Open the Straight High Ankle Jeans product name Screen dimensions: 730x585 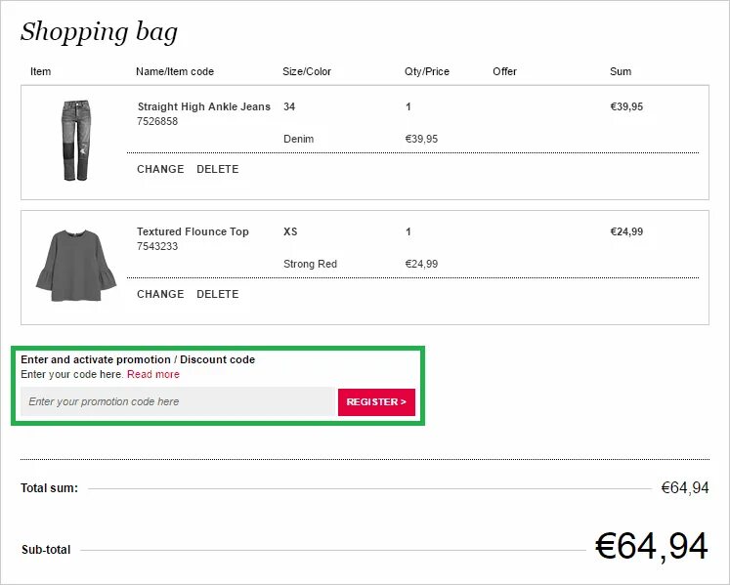coord(203,106)
